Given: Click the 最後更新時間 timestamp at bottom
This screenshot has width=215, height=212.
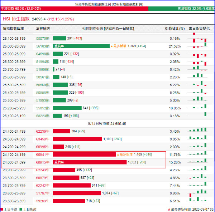Looking at the screenshot, I should (192, 209).
